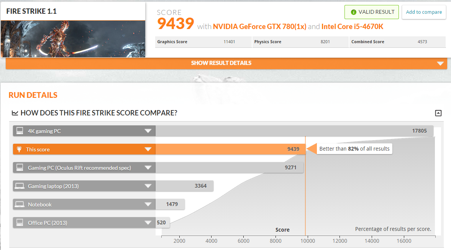Click the Better than 82% tooltip
This screenshot has height=250, width=451.
354,149
